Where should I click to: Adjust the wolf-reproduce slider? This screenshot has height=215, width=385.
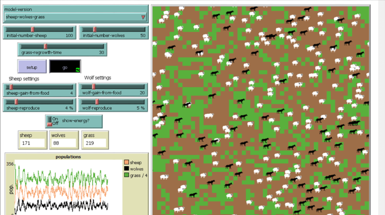coord(113,105)
